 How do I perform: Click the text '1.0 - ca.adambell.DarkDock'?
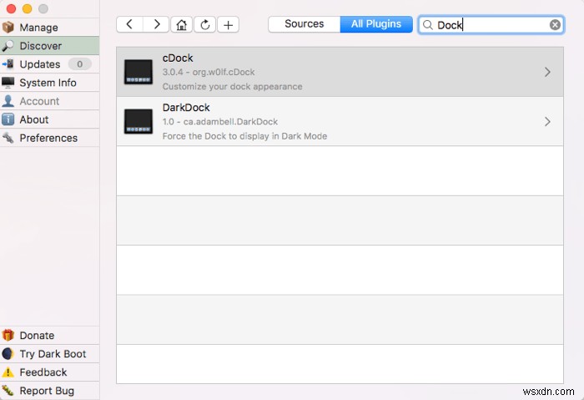(220, 122)
